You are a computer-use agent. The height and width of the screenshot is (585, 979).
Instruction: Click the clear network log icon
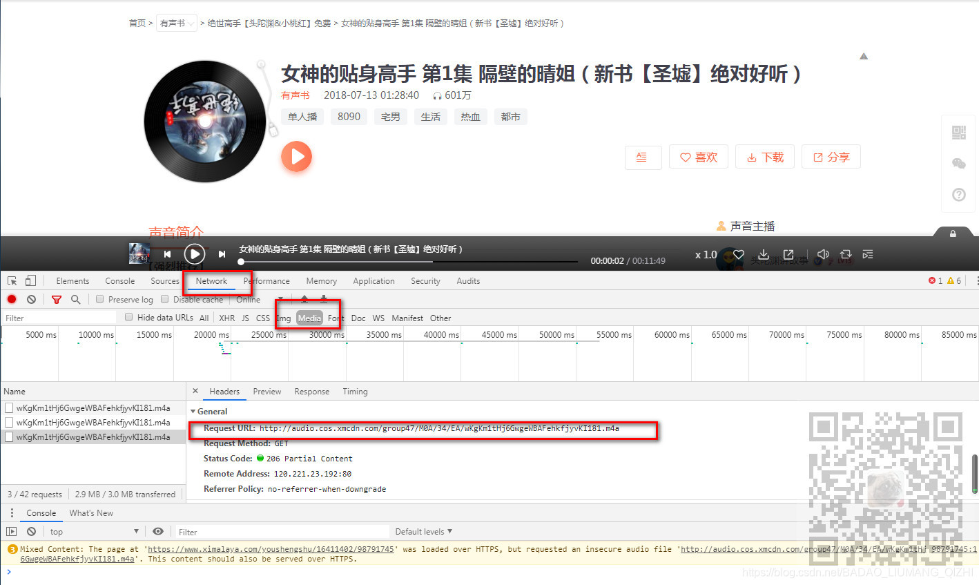click(x=31, y=299)
